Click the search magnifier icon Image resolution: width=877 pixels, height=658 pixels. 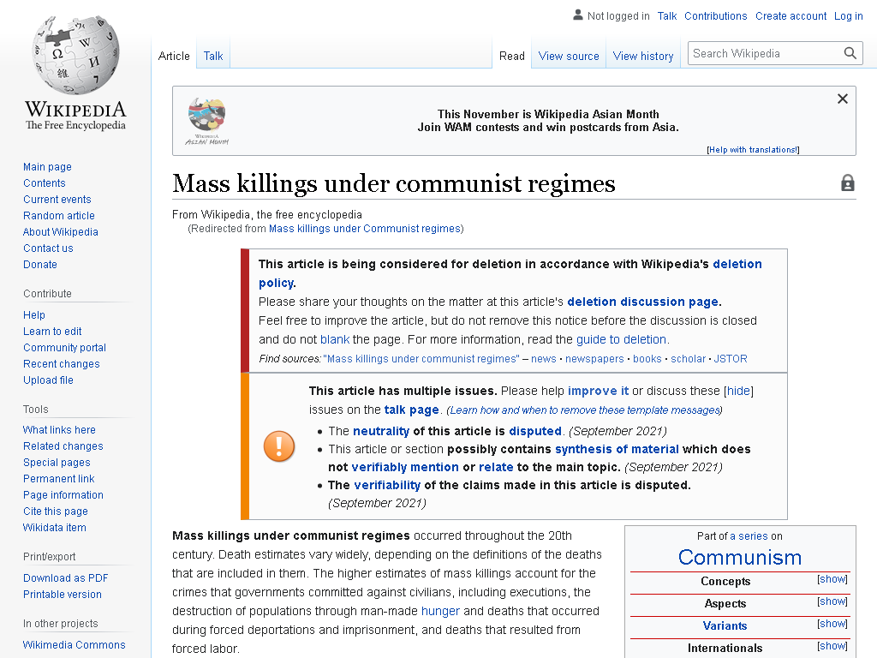850,53
